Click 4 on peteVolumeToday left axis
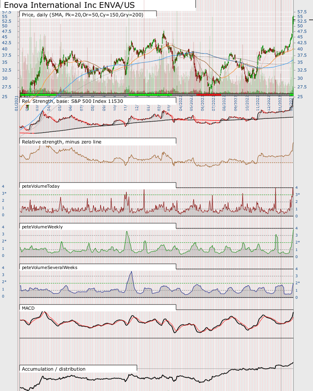The height and width of the screenshot is (391, 313). [x=3, y=186]
